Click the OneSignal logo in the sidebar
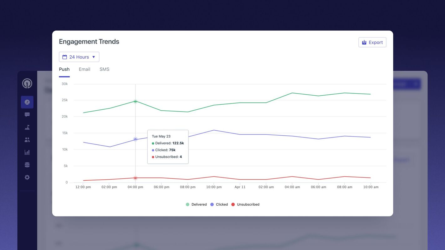 click(x=27, y=83)
